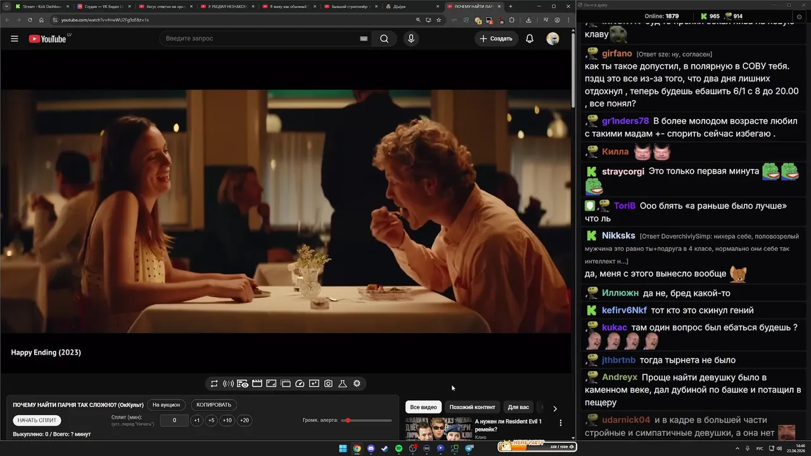The image size is (811, 456).
Task: Open Spotify from the taskbar
Action: (399, 448)
